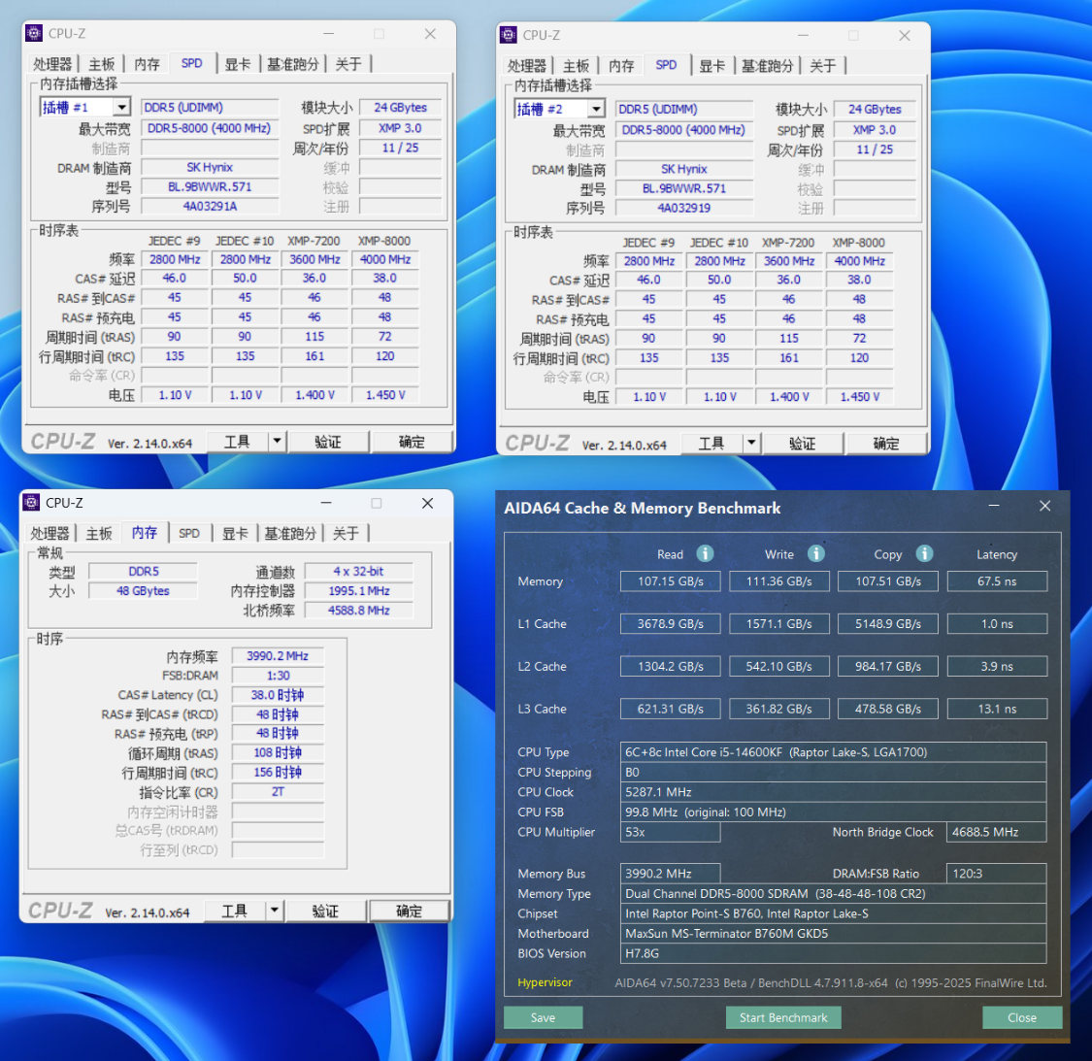The width and height of the screenshot is (1092, 1061).
Task: Click CPU-Z app icon in slot #1 window
Action: click(x=33, y=33)
